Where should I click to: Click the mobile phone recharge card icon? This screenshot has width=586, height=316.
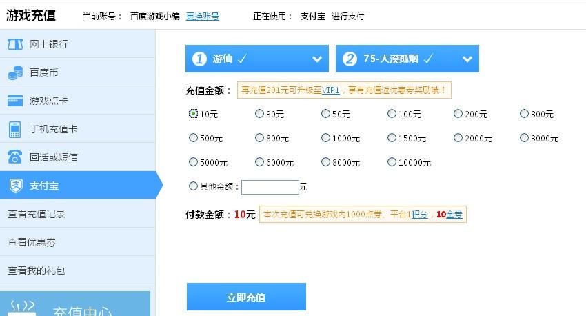point(15,130)
